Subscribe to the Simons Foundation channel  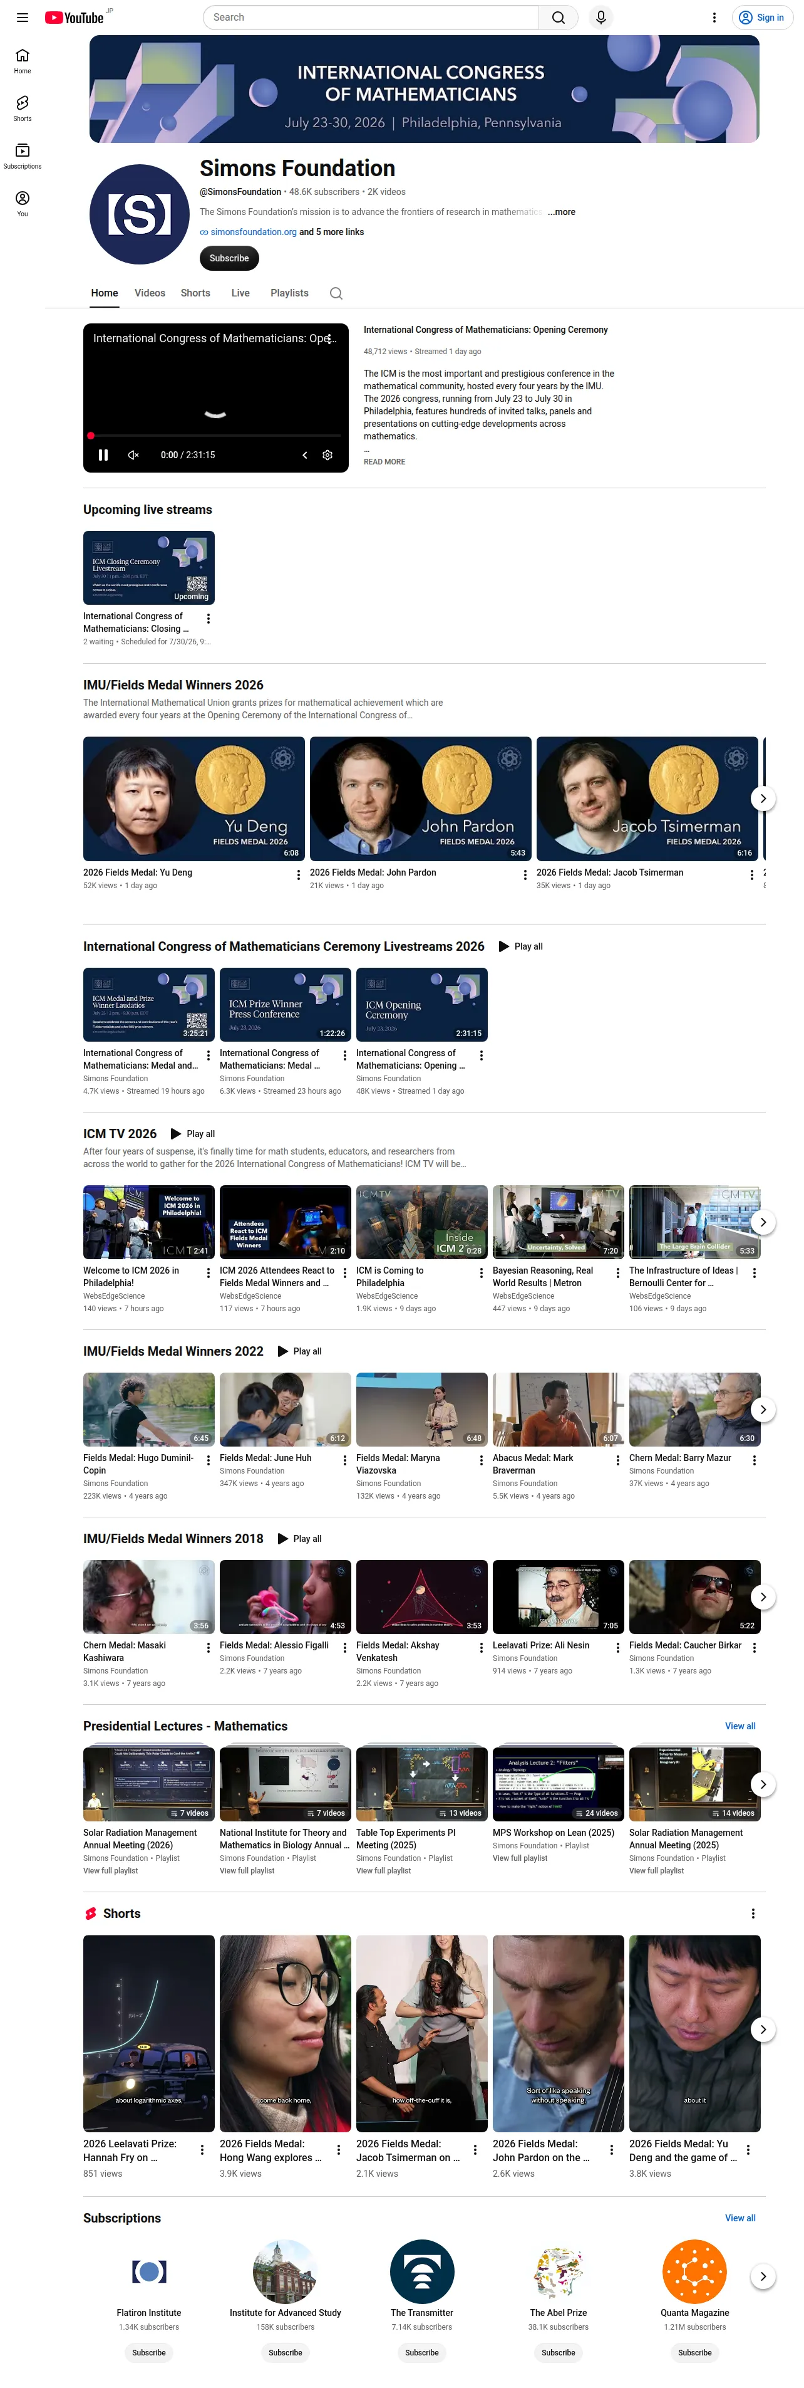(x=229, y=259)
